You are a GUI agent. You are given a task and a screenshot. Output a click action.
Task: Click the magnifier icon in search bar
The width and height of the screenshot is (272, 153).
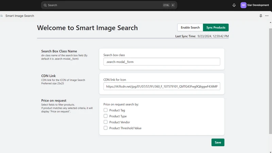(45, 5)
